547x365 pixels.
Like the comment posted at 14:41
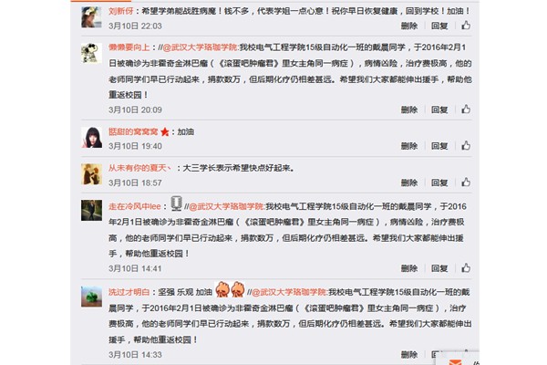click(x=466, y=268)
